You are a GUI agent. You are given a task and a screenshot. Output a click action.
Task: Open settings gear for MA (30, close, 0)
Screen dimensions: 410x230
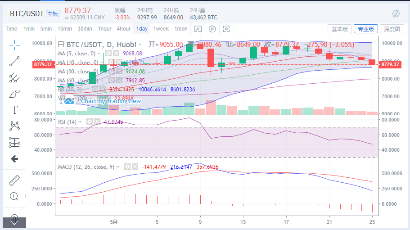pos(112,72)
